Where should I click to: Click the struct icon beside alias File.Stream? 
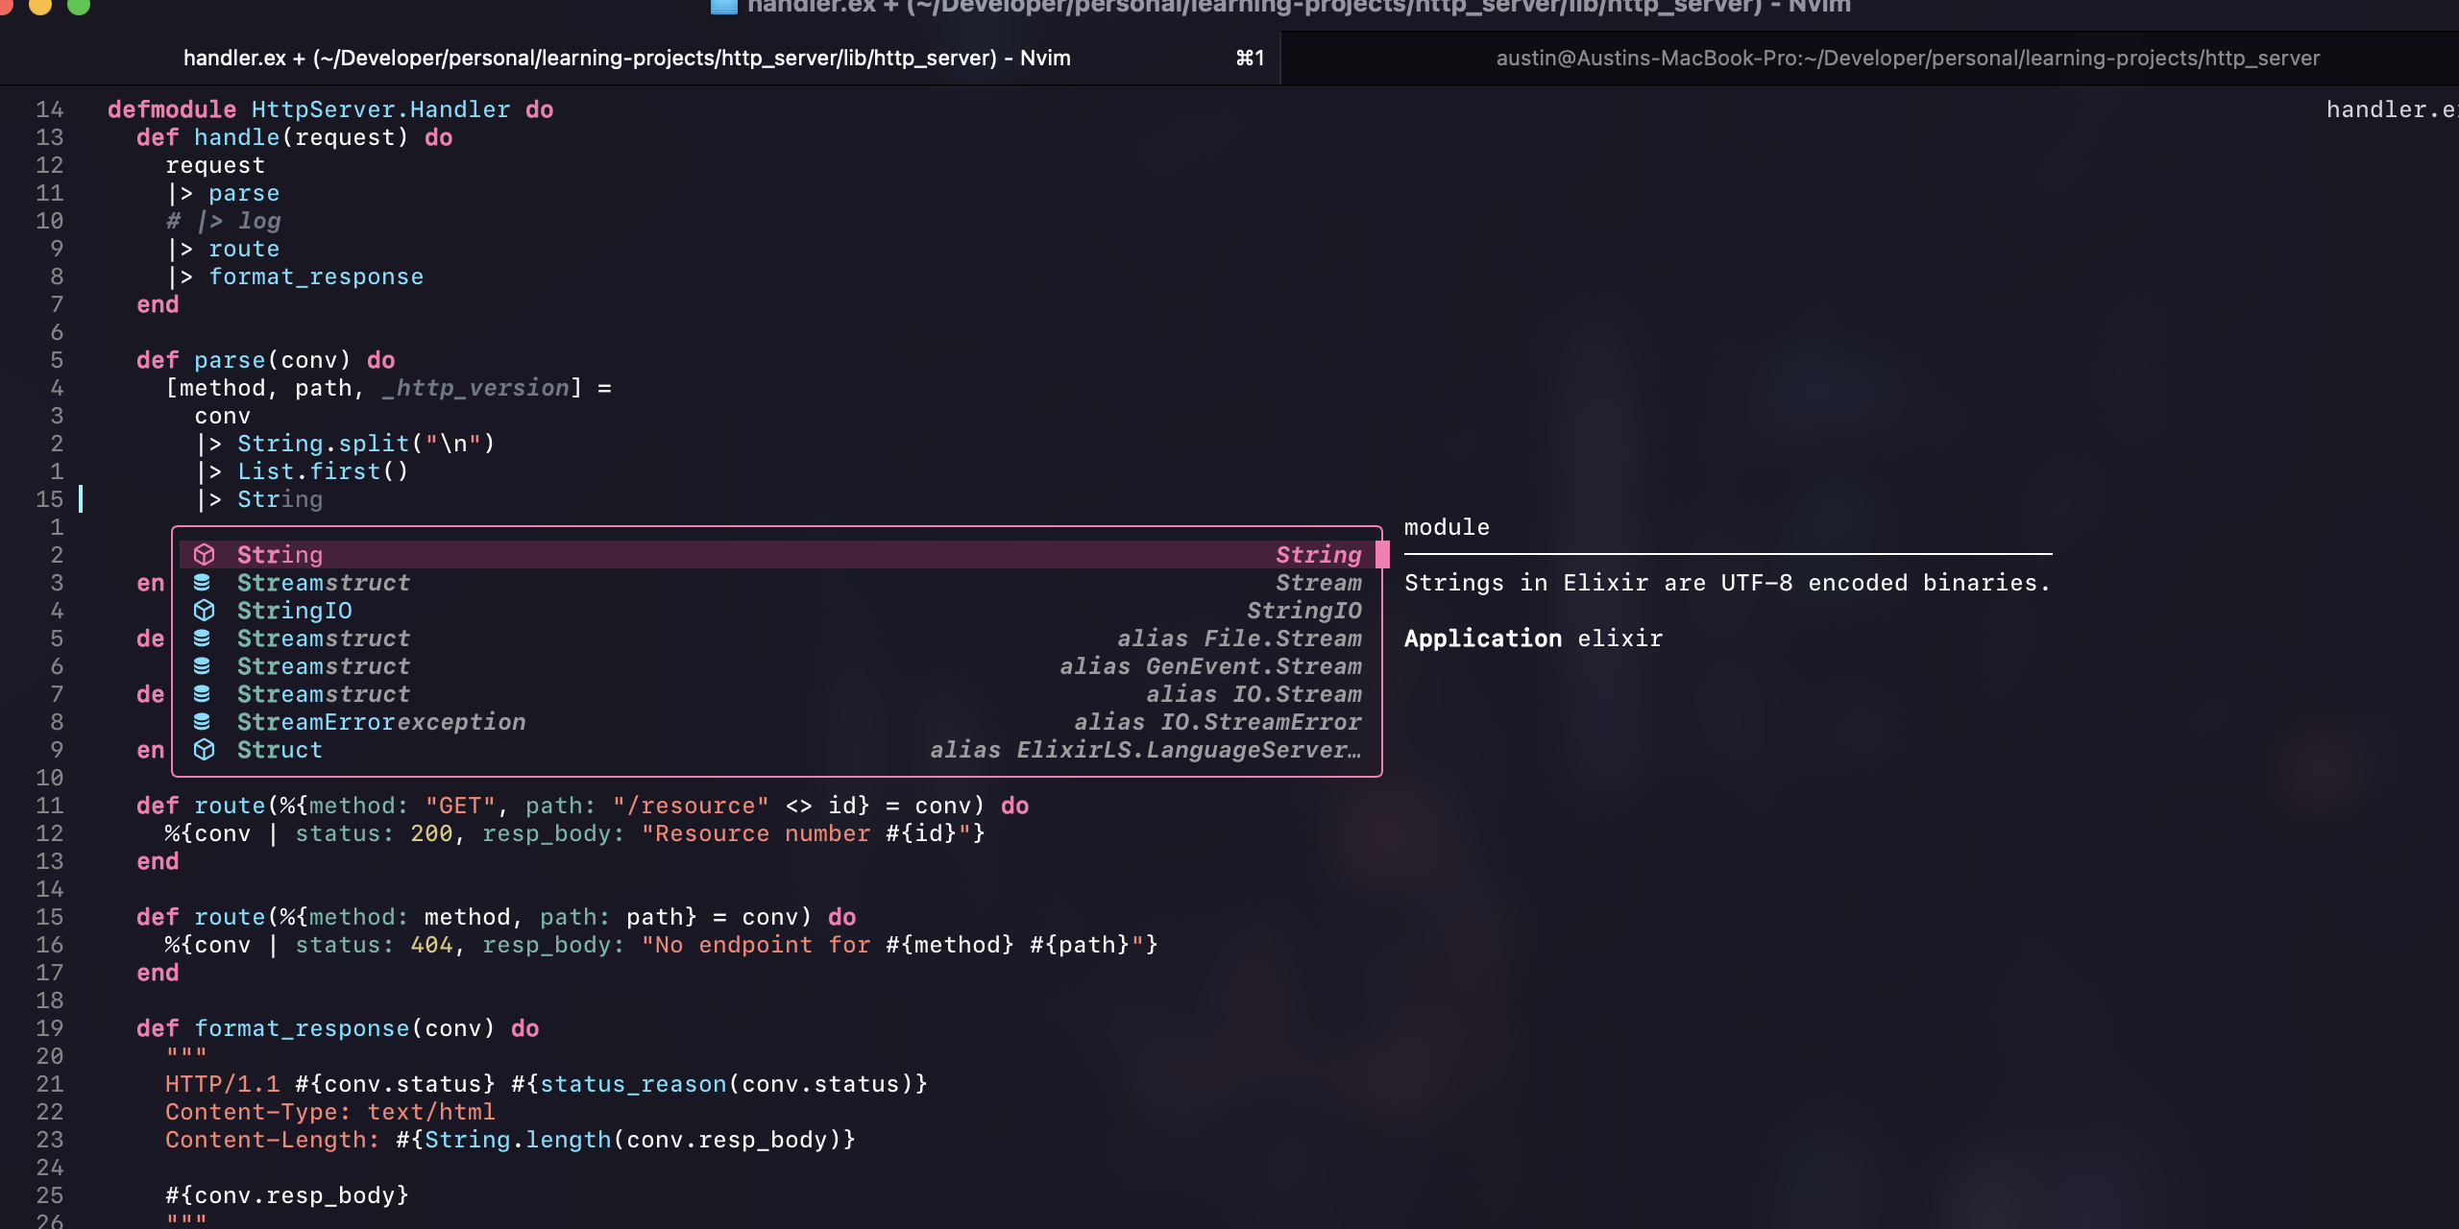point(202,638)
